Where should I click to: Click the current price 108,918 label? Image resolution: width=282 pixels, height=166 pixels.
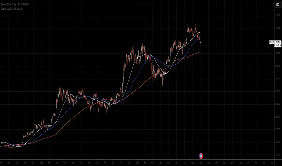click(x=278, y=42)
